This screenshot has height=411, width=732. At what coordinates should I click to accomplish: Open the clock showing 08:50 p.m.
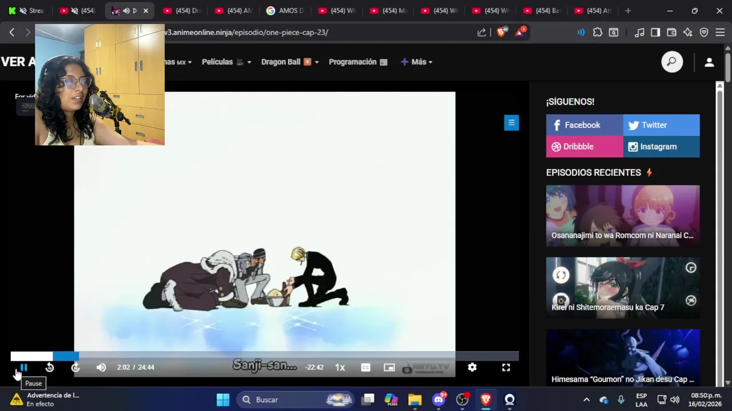coord(706,400)
